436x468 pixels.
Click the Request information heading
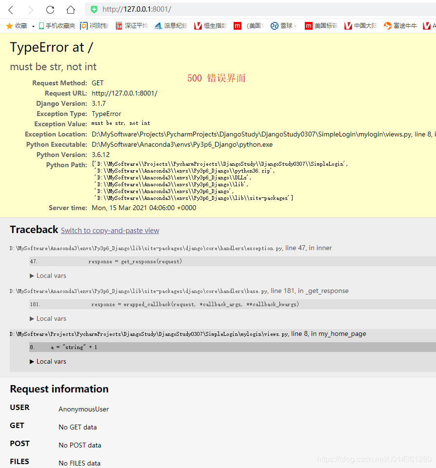click(x=59, y=389)
